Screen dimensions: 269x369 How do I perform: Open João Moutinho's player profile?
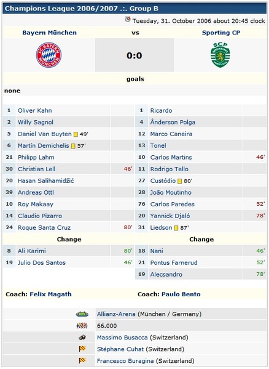coord(171,192)
